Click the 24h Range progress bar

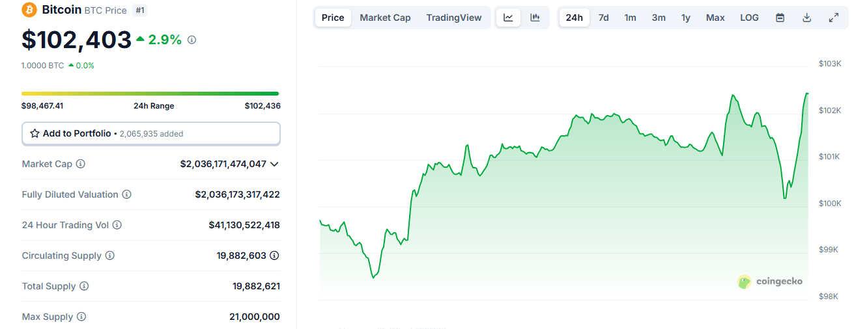pos(150,94)
